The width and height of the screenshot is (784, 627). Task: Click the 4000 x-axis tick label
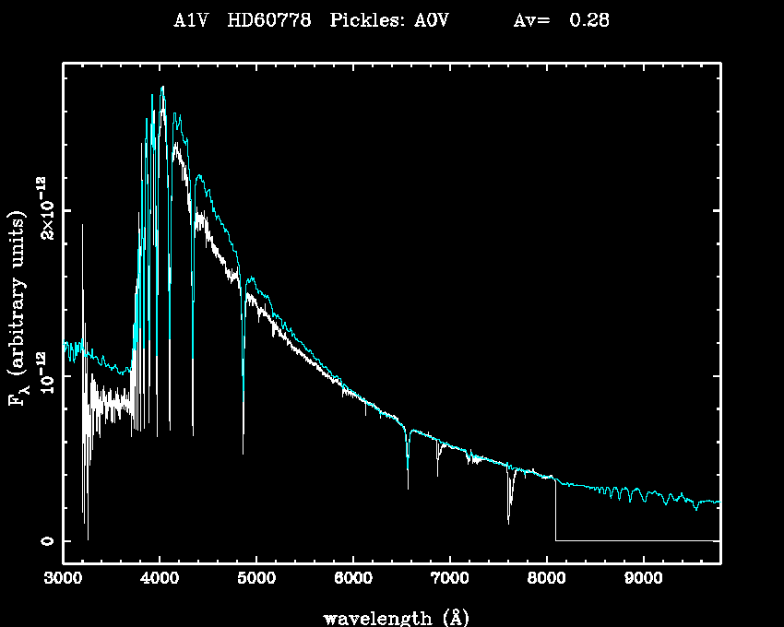coord(160,578)
